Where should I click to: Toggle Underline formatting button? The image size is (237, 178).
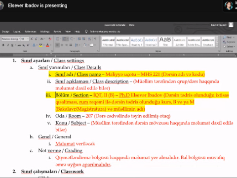12,45
